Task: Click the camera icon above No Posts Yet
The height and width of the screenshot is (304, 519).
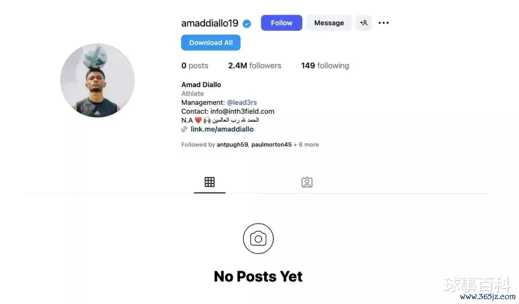Action: [258, 239]
